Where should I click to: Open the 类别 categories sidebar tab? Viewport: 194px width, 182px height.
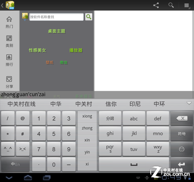(9, 41)
